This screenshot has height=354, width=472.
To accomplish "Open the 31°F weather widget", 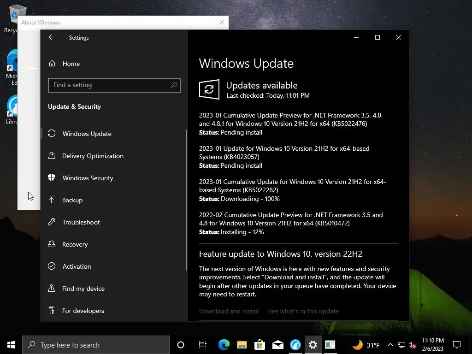I will point(366,345).
